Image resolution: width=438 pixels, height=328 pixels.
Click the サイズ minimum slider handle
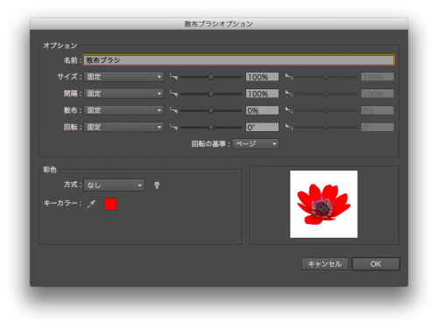coord(211,77)
